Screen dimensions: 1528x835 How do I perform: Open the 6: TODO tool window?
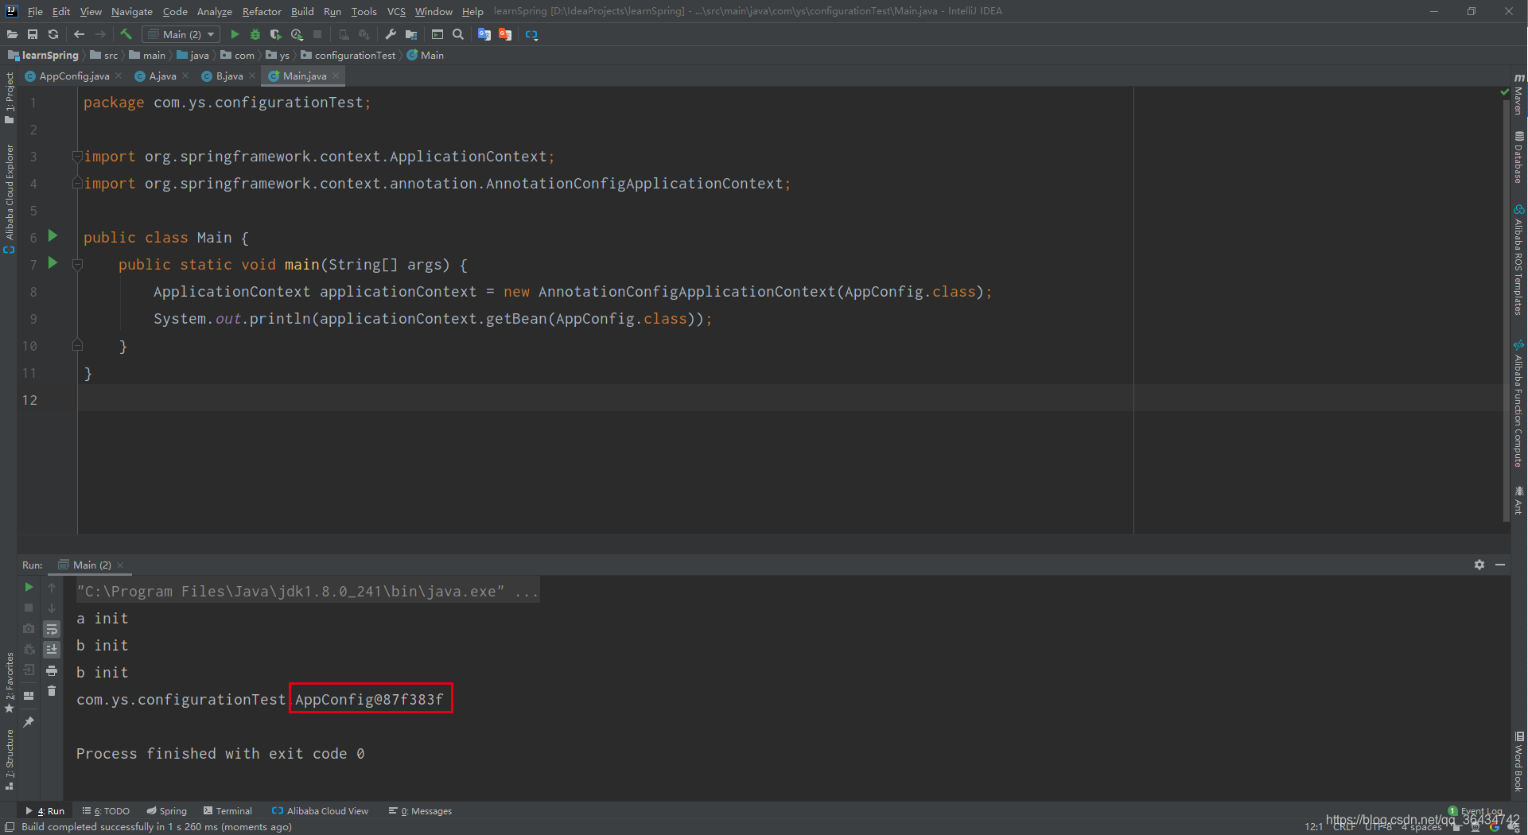tap(106, 811)
